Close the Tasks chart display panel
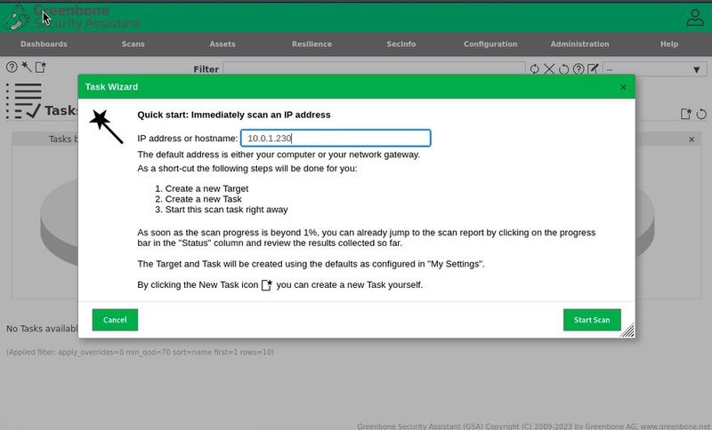Viewport: 712px width, 430px height. [692, 139]
